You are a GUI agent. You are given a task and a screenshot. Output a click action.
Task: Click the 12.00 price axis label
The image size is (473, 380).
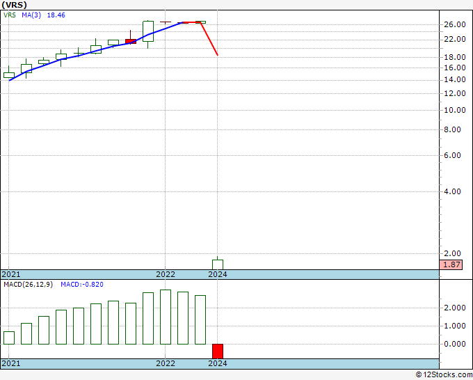(455, 94)
